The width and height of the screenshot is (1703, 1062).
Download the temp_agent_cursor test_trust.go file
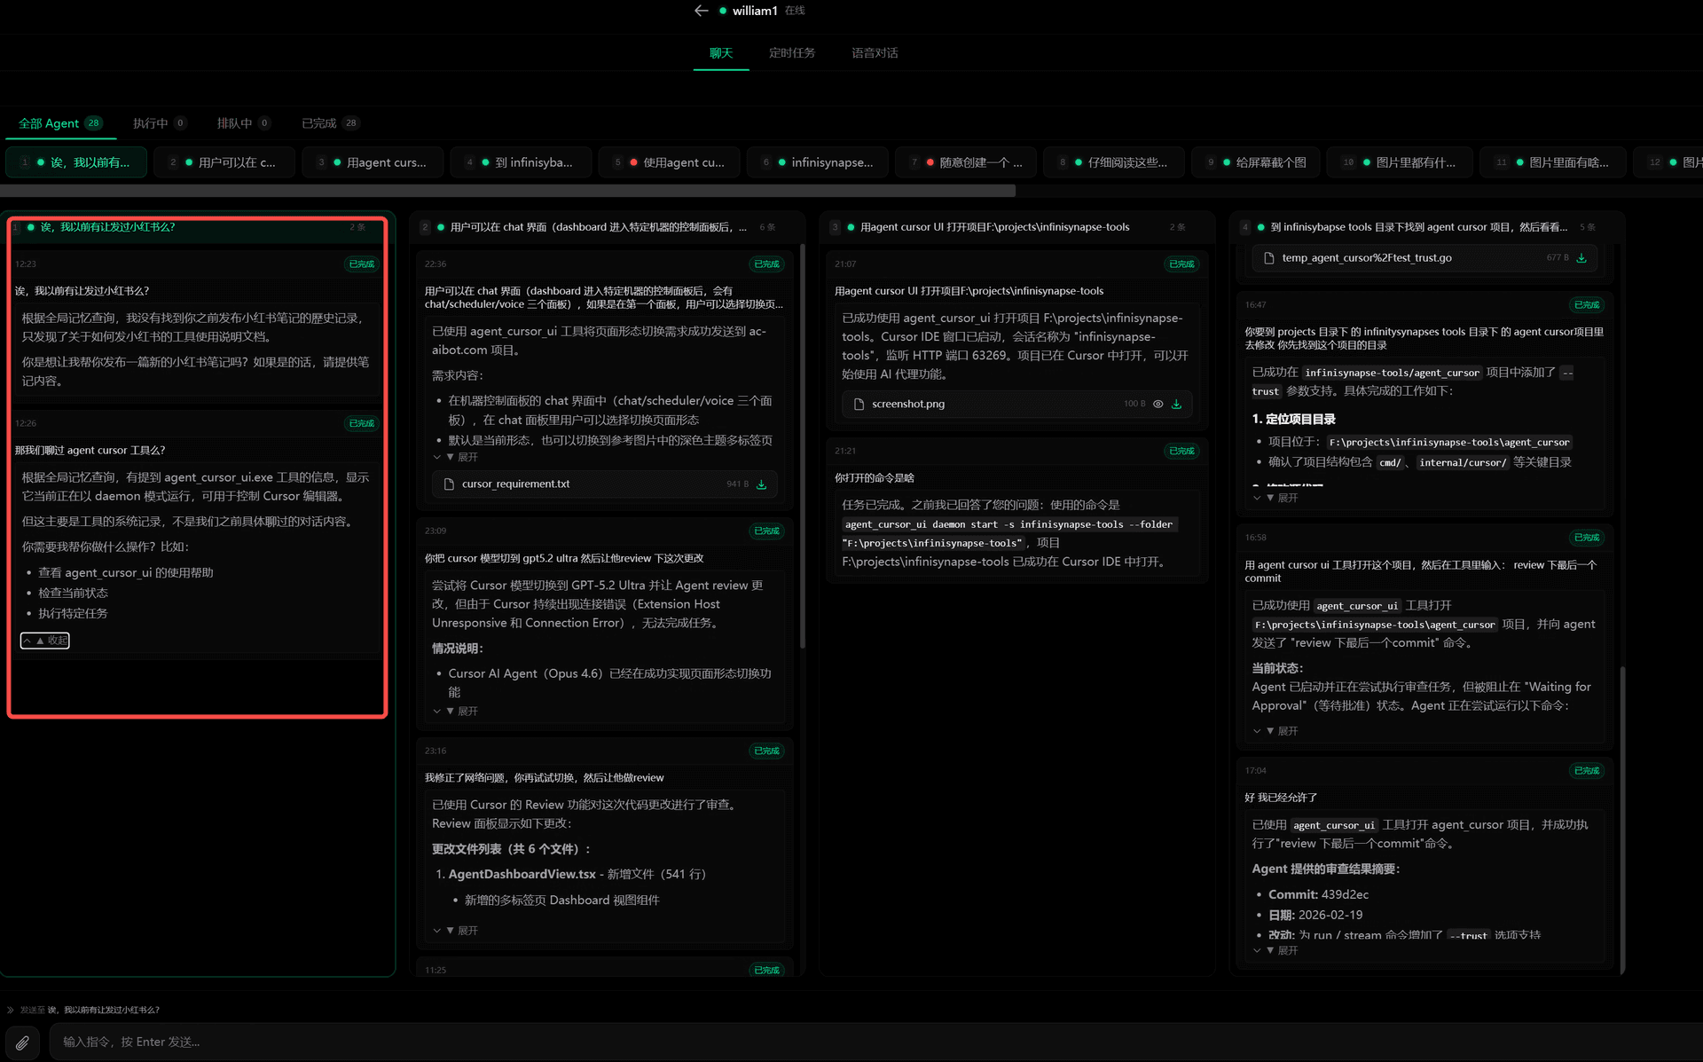click(1581, 257)
